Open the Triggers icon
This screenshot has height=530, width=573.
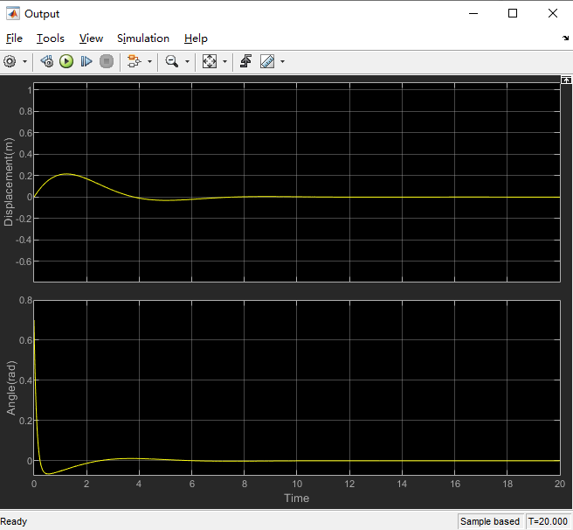coord(246,61)
